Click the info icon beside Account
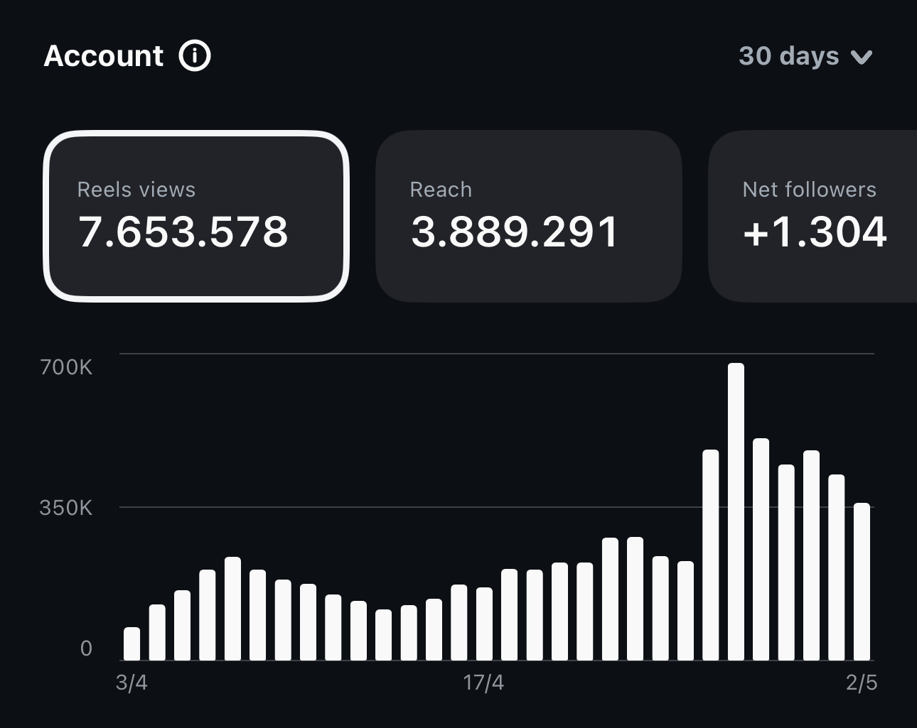 [x=194, y=55]
